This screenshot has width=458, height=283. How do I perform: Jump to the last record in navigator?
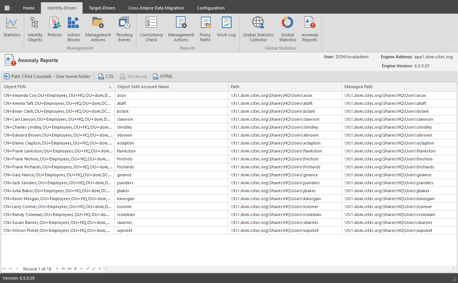point(69,269)
